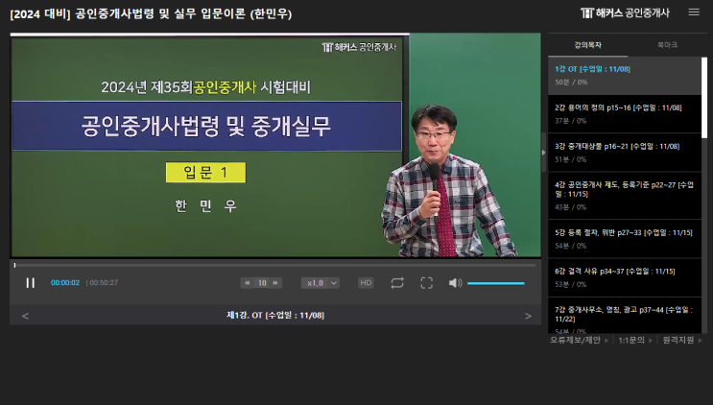
Task: Click the video progress bar
Action: coord(275,265)
